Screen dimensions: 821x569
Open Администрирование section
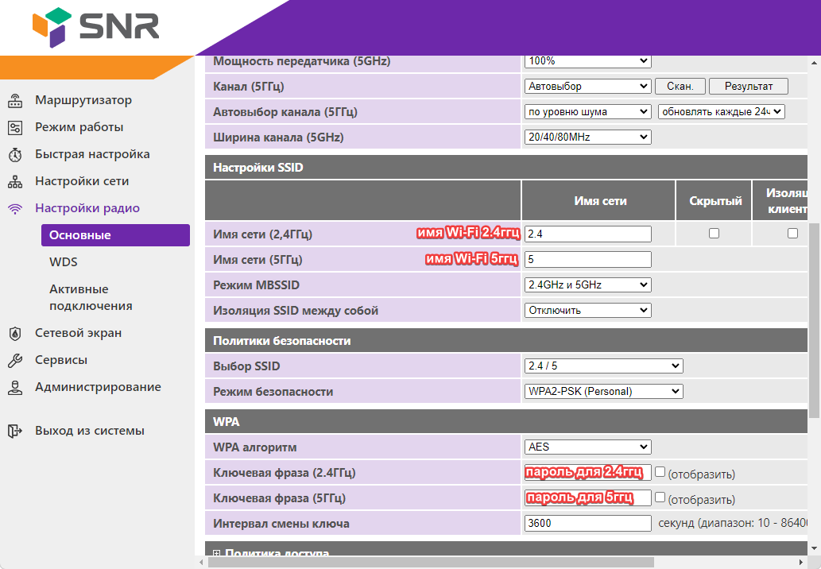click(98, 387)
